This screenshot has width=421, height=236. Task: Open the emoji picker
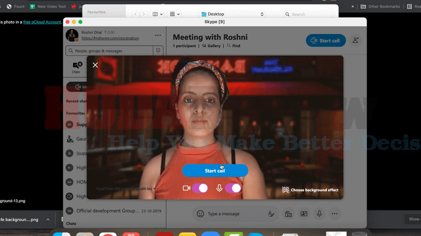(x=201, y=214)
